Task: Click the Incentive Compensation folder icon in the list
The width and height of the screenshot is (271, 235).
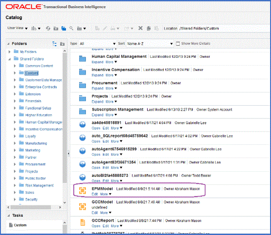Action: point(82,72)
